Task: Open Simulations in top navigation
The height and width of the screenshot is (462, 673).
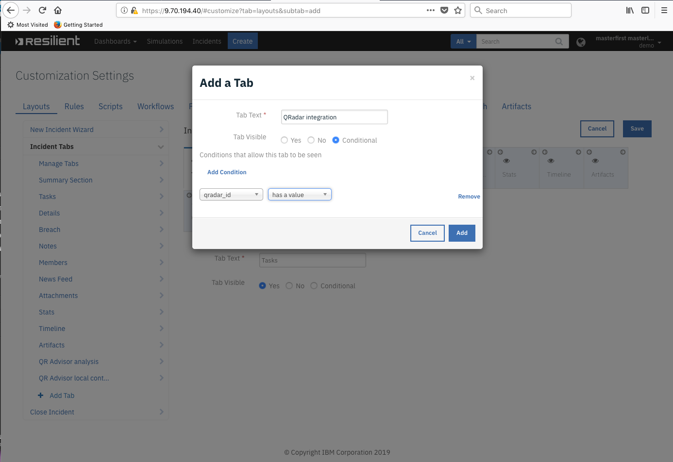Action: point(165,41)
